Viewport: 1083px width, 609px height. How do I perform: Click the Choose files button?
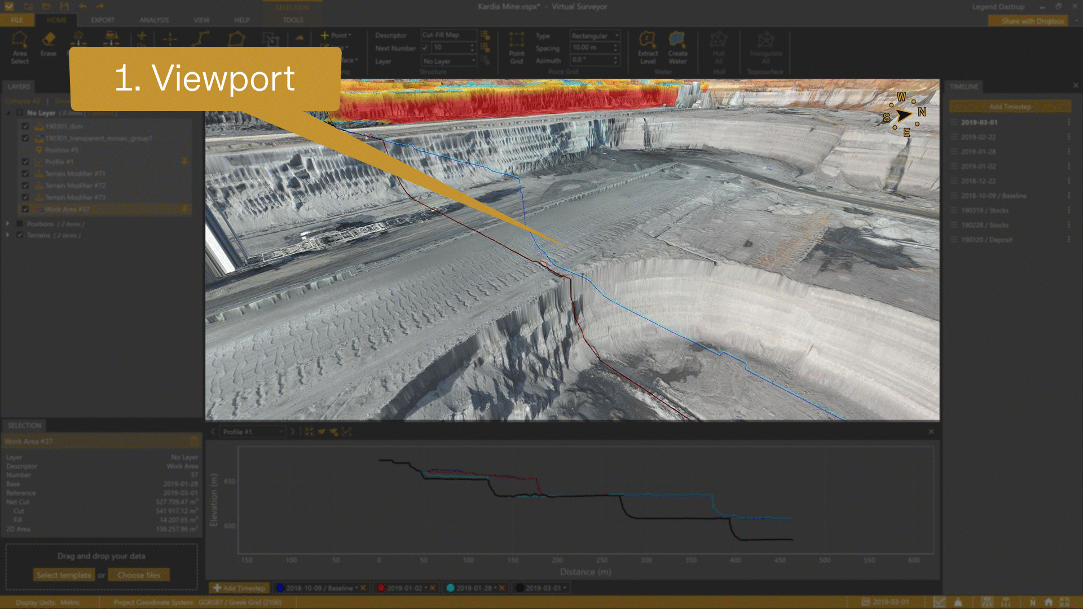coord(139,575)
